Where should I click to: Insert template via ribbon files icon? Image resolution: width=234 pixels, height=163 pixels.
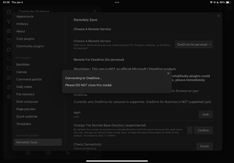coord(8,50)
